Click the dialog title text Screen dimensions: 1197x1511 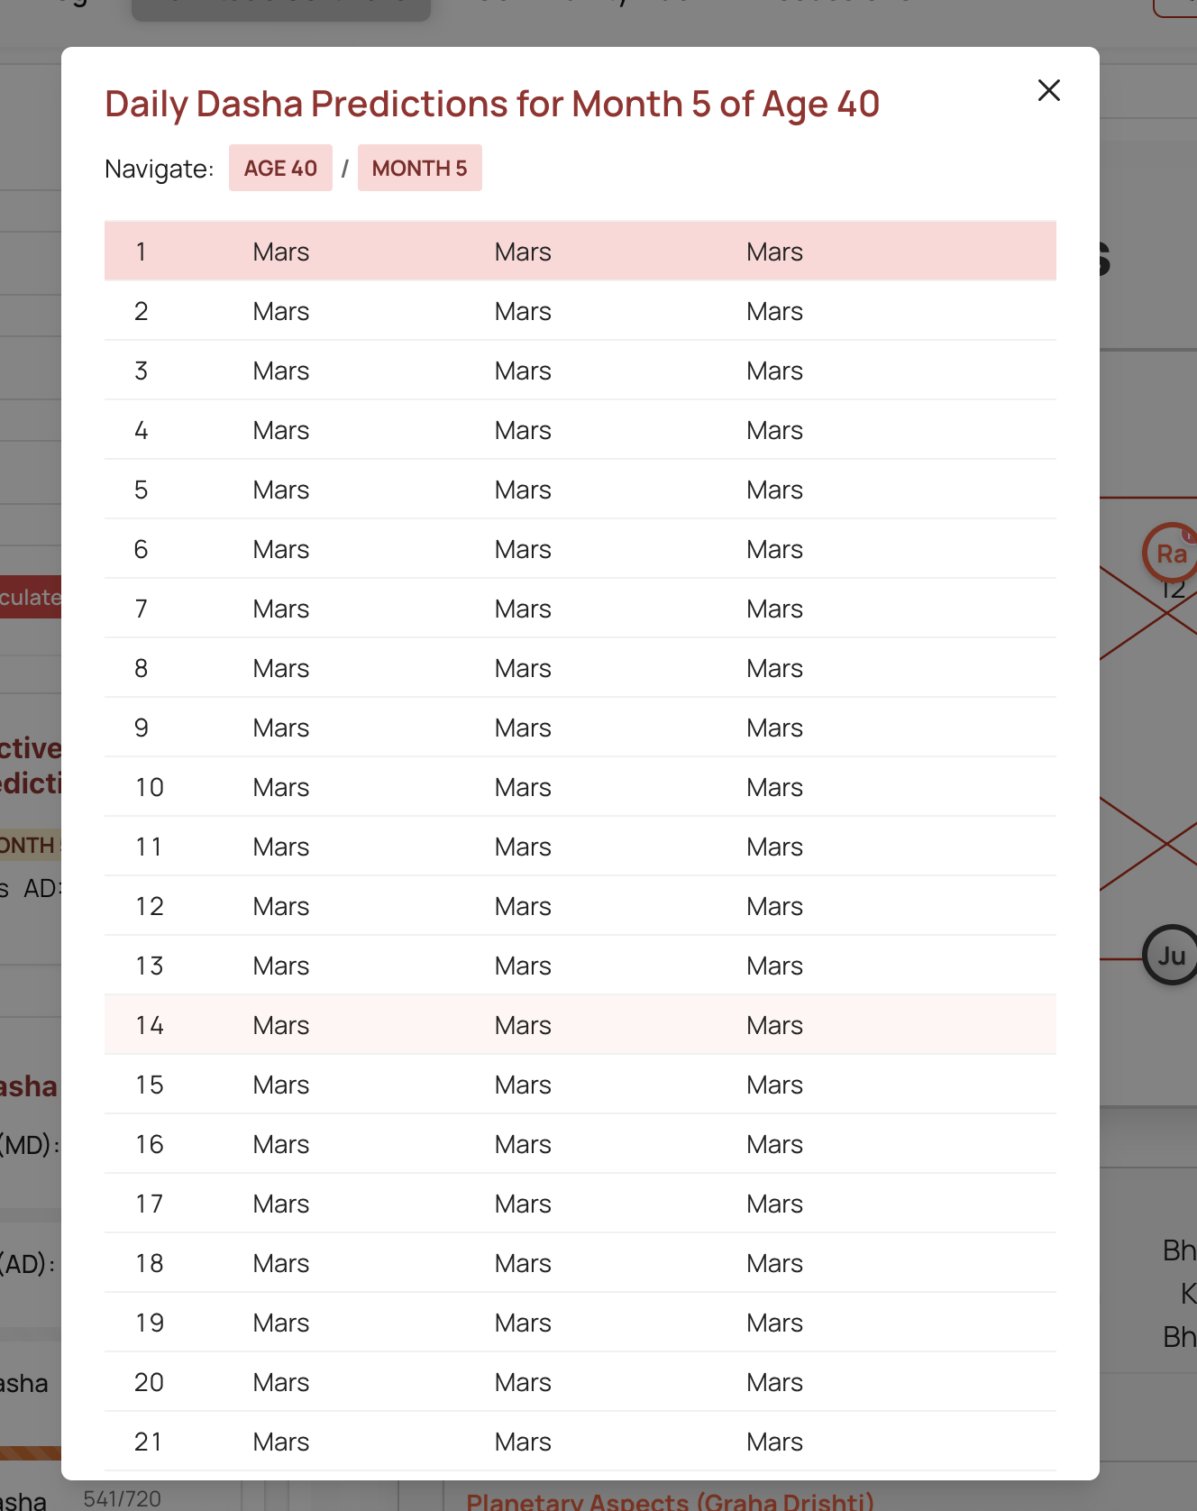[x=492, y=104]
